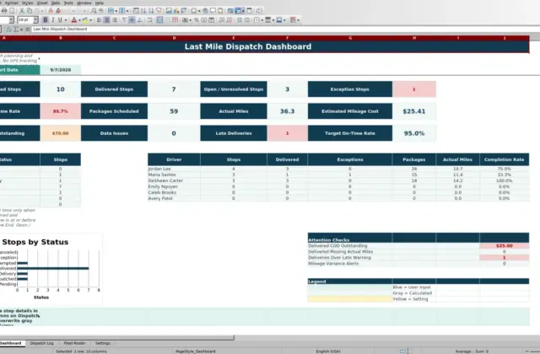The height and width of the screenshot is (354, 540).
Task: Switch to the Settings sheet tab
Action: [103, 343]
